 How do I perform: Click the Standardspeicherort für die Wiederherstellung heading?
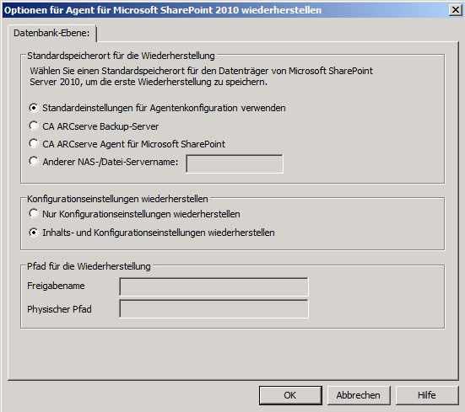[x=121, y=56]
